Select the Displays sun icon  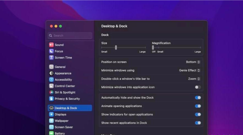pyautogui.click(x=51, y=114)
